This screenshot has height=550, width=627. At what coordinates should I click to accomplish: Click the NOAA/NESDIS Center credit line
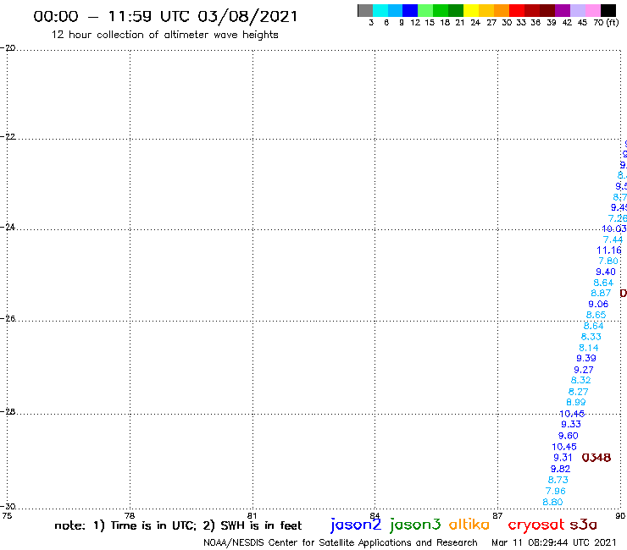pos(341,542)
